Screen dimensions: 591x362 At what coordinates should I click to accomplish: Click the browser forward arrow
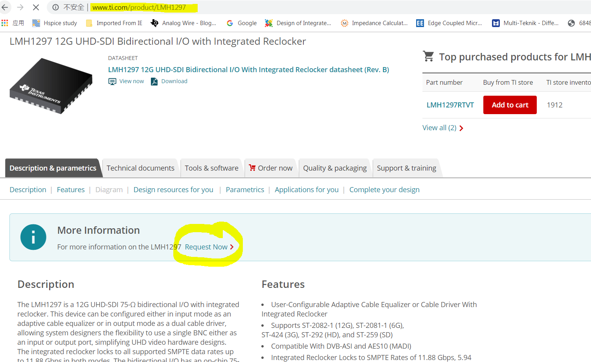click(20, 7)
